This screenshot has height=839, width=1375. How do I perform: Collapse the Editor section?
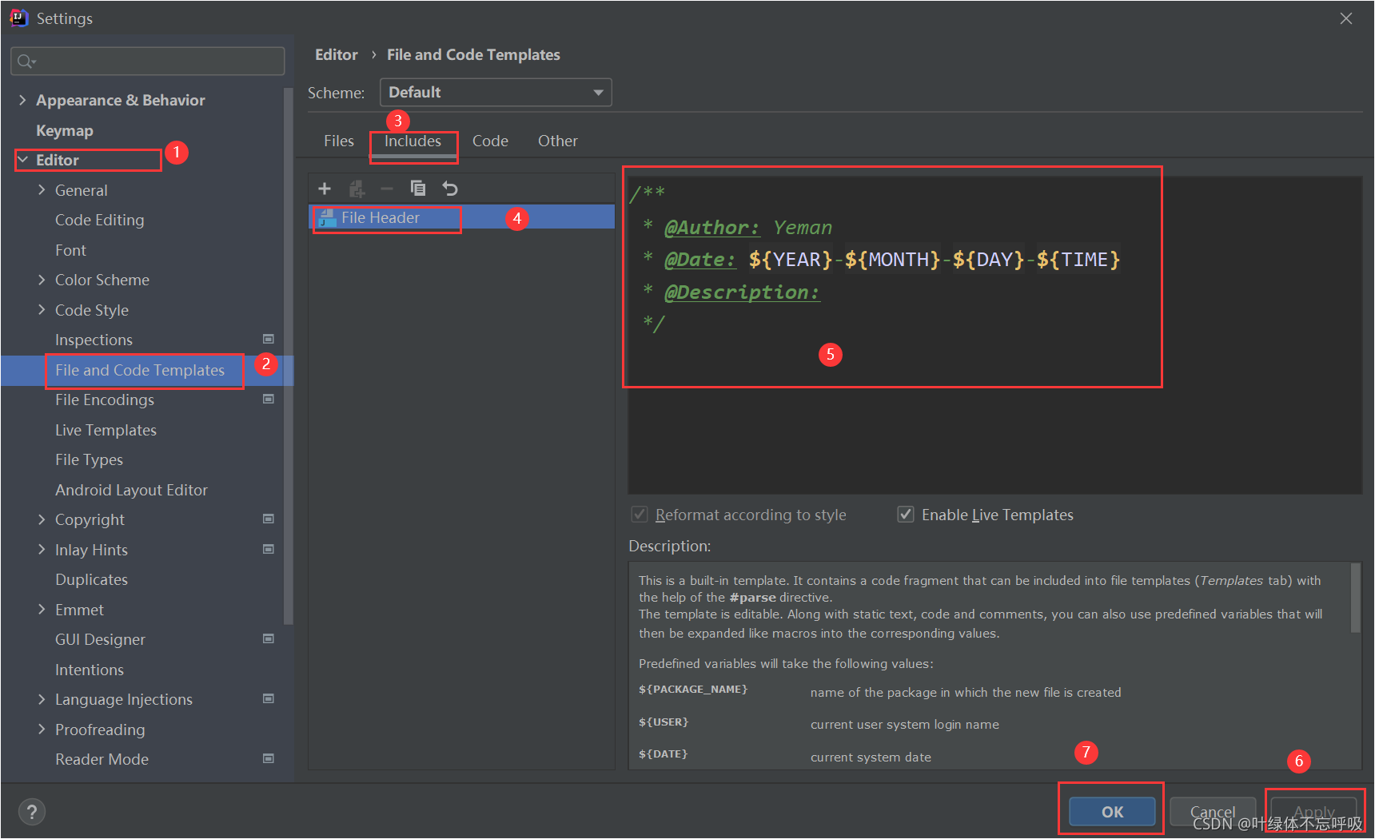pyautogui.click(x=22, y=160)
